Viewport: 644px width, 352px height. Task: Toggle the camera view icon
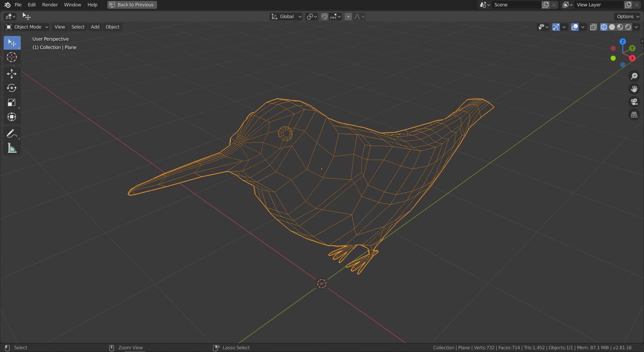point(634,102)
